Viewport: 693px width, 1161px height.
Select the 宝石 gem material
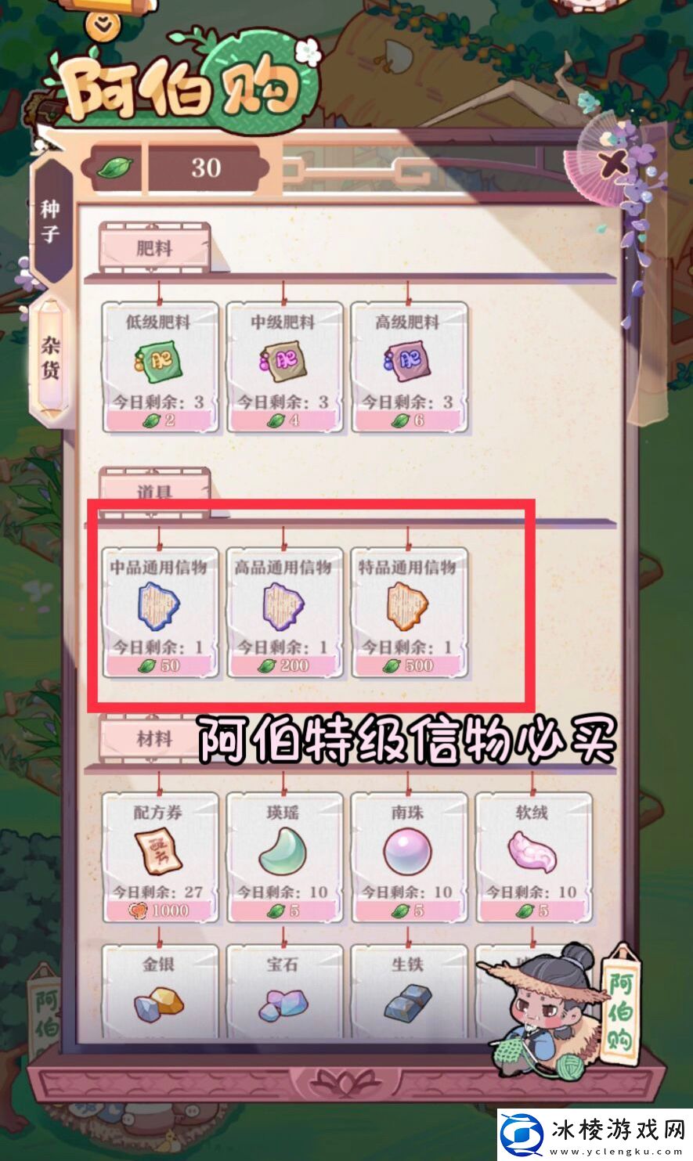point(284,990)
